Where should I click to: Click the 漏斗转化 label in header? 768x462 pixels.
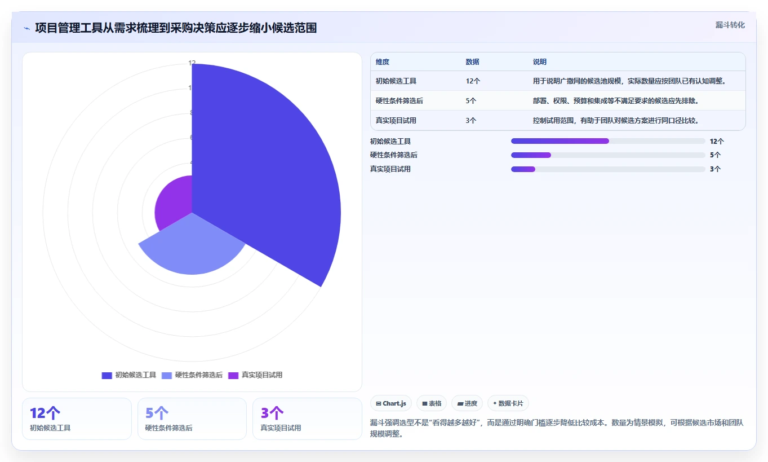(730, 25)
